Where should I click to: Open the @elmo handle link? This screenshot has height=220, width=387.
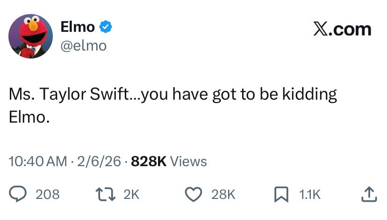pyautogui.click(x=84, y=45)
